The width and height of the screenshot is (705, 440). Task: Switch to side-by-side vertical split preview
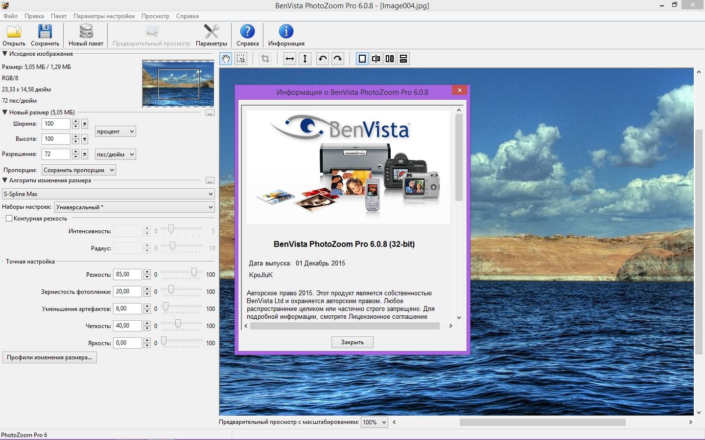390,59
